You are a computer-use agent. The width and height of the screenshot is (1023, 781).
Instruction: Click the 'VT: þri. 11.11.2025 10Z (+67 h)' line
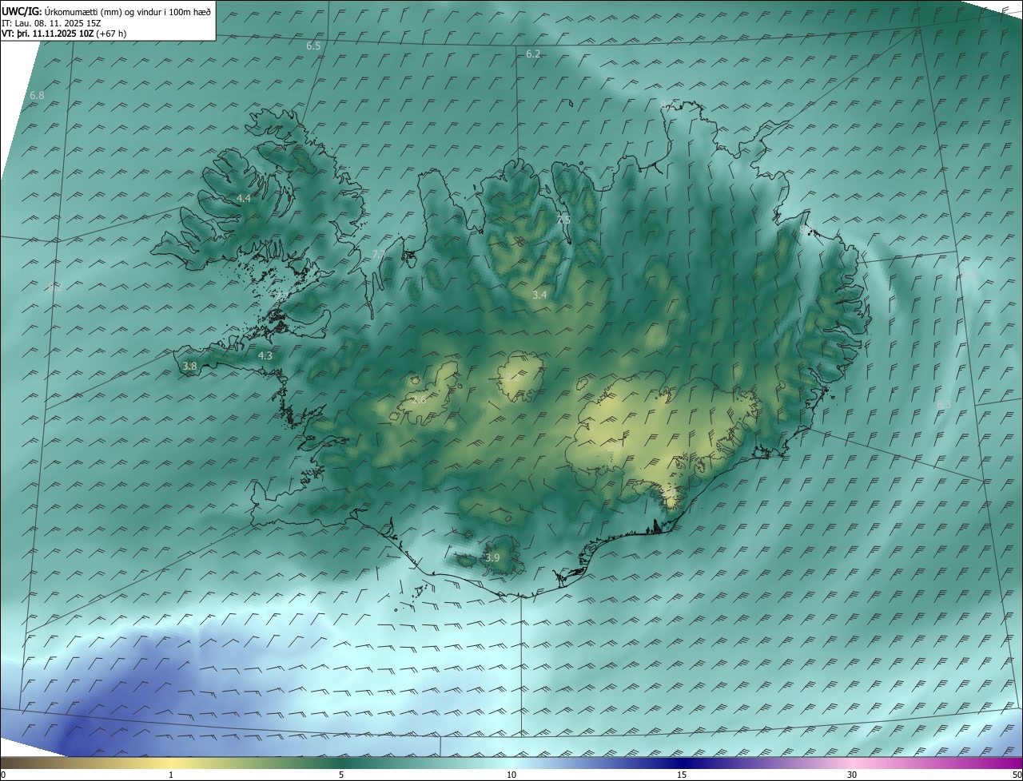pos(64,34)
